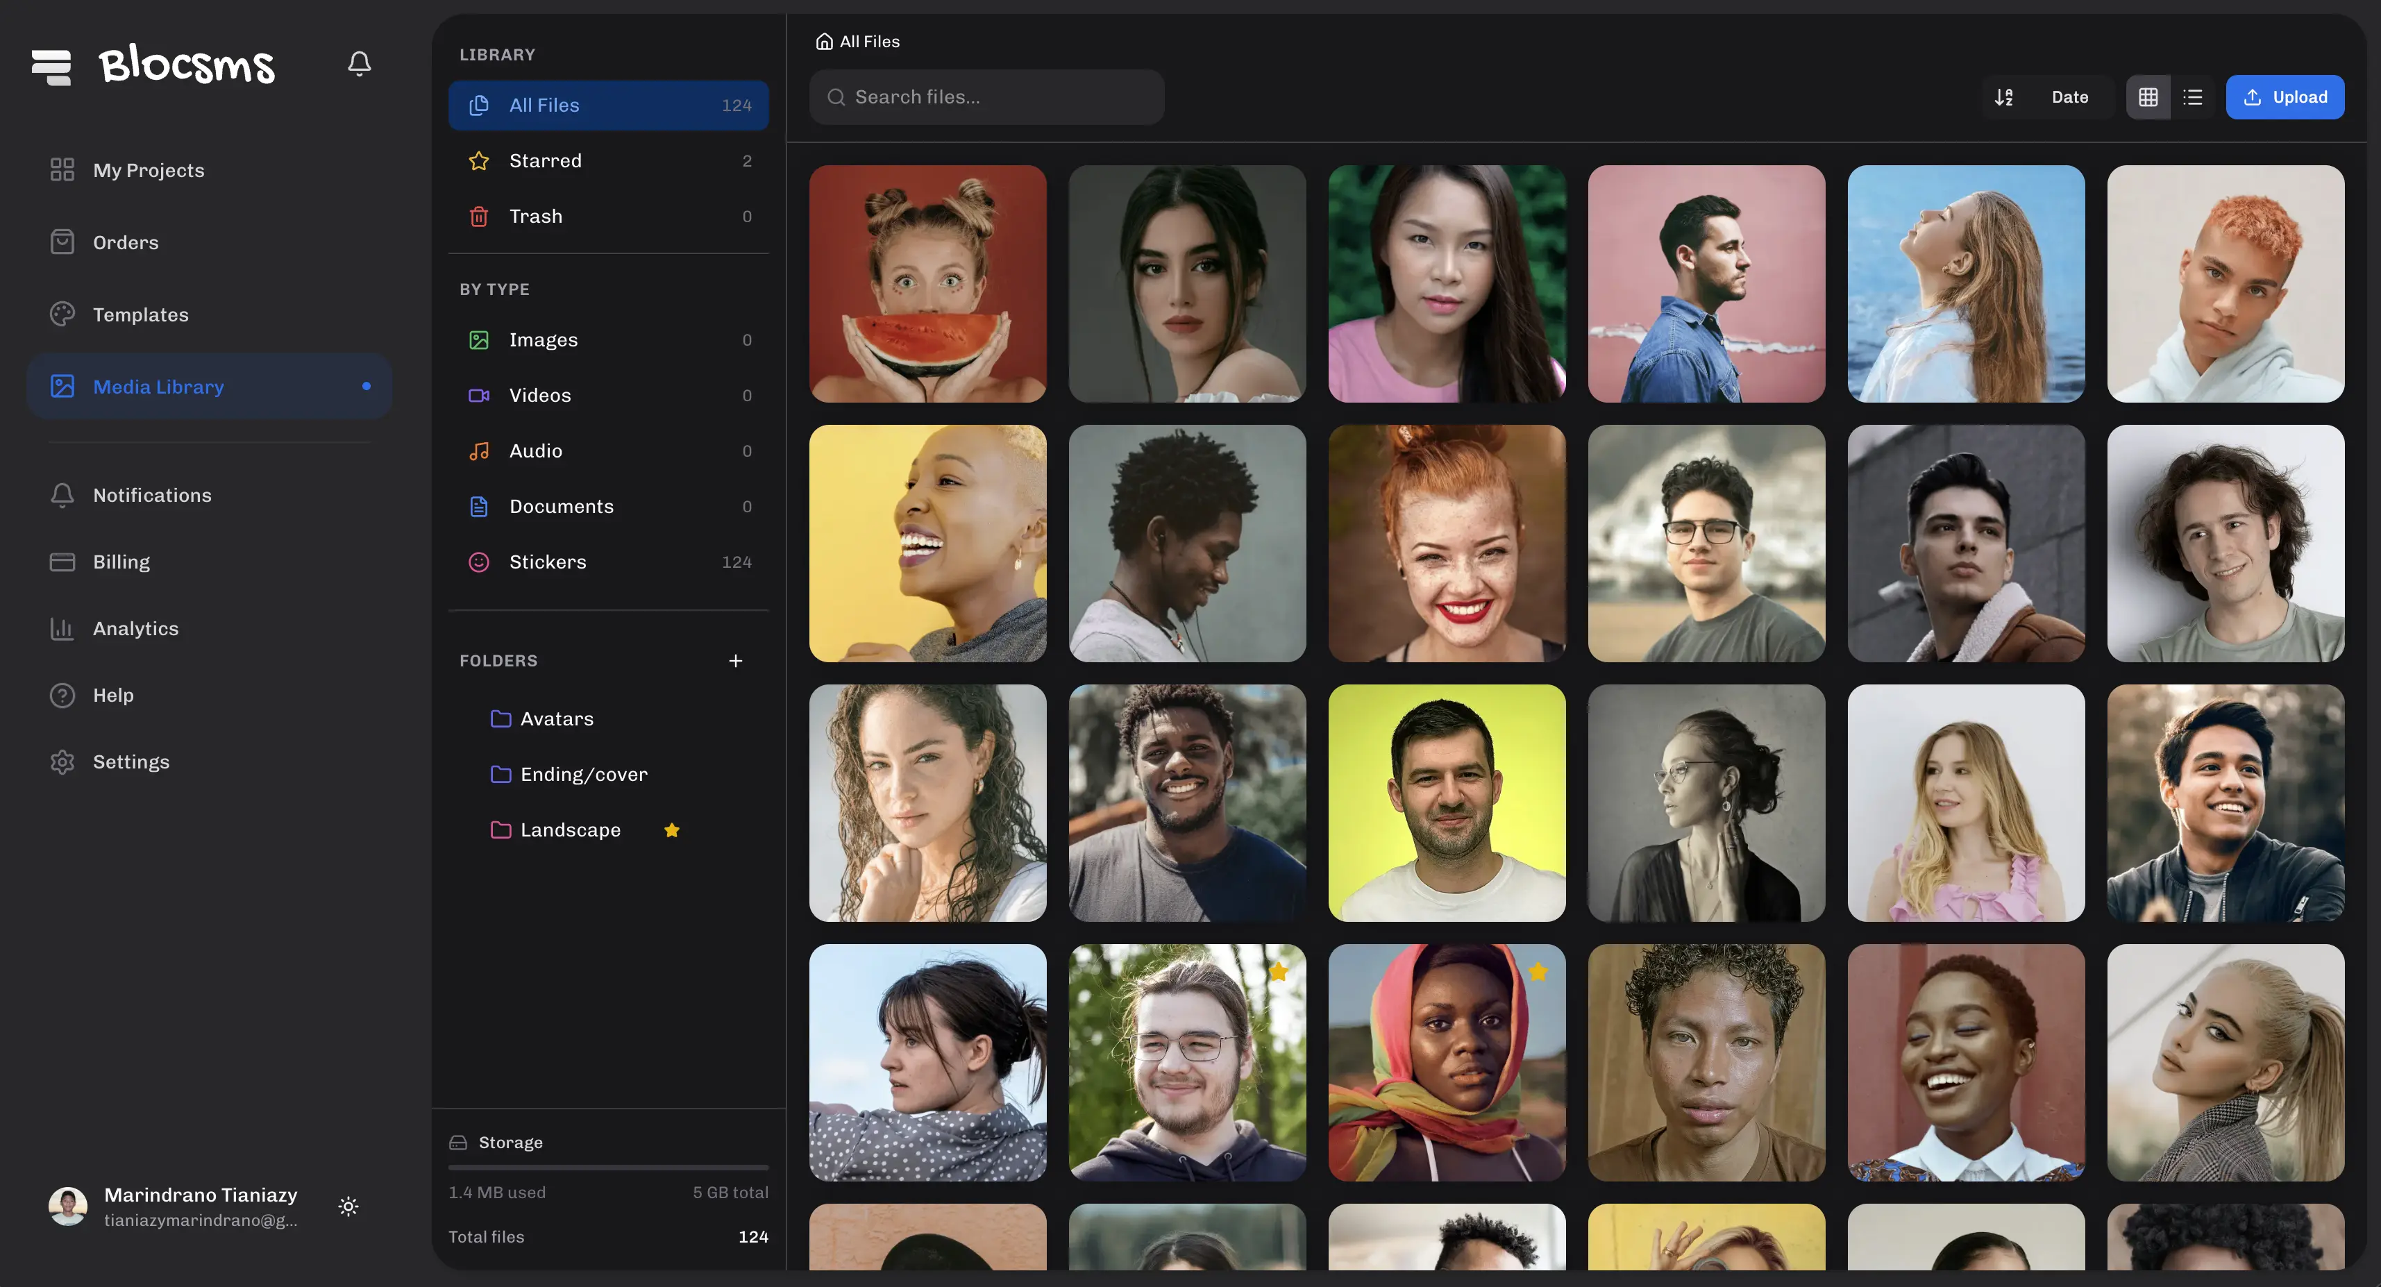This screenshot has width=2381, height=1287.
Task: Click the storage usage progress bar
Action: tap(608, 1167)
